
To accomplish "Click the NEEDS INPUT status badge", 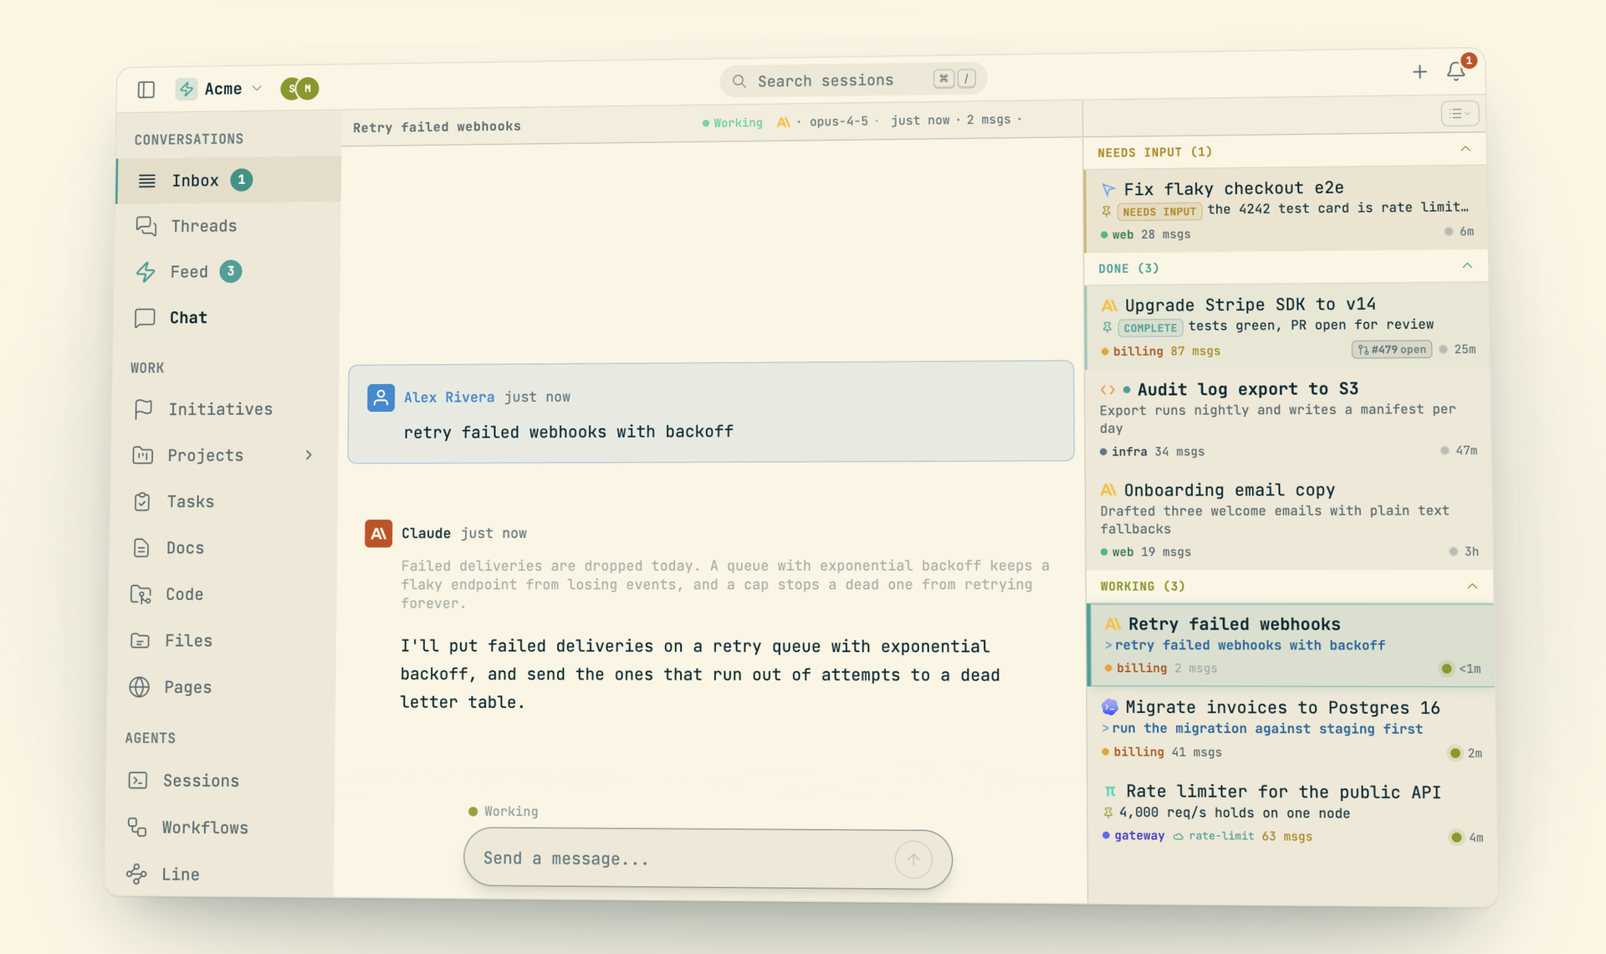I will [1159, 212].
